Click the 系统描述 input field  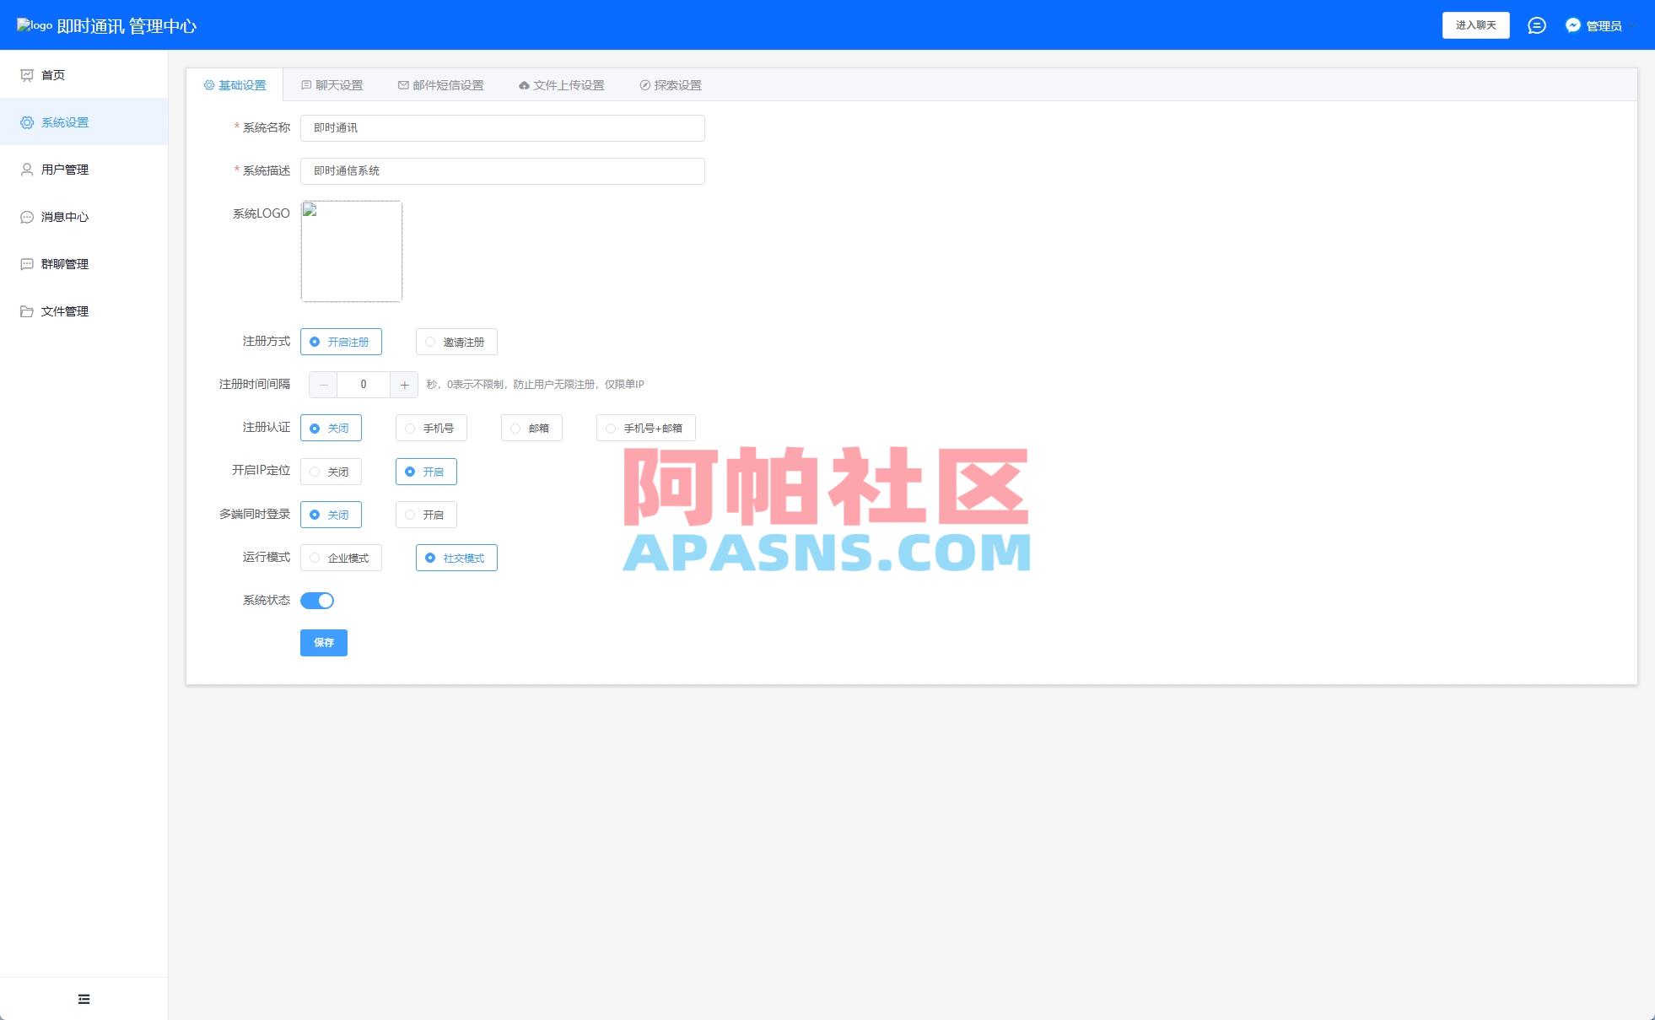click(503, 171)
